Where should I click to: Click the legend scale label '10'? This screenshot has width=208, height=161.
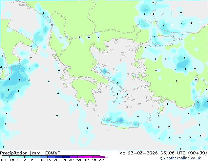[x=41, y=160]
